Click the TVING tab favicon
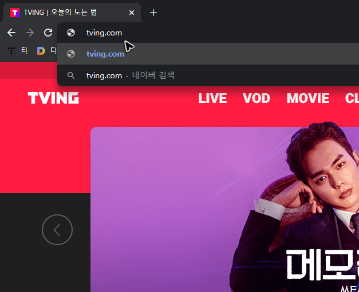Image resolution: width=359 pixels, height=292 pixels. pyautogui.click(x=15, y=13)
